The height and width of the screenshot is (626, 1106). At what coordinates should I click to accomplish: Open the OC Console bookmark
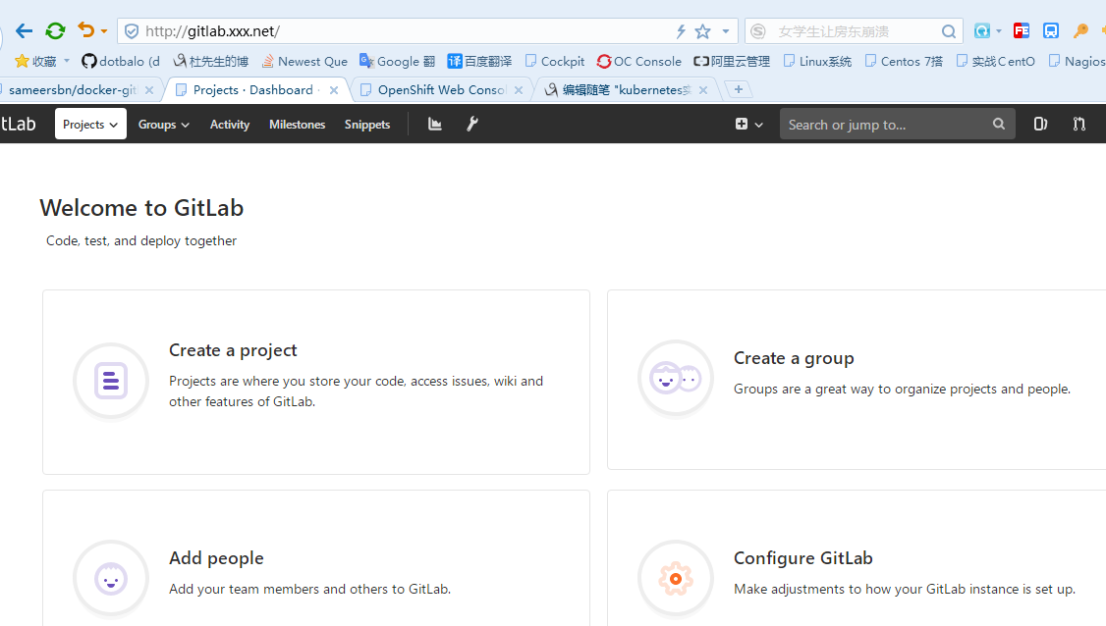pyautogui.click(x=639, y=62)
